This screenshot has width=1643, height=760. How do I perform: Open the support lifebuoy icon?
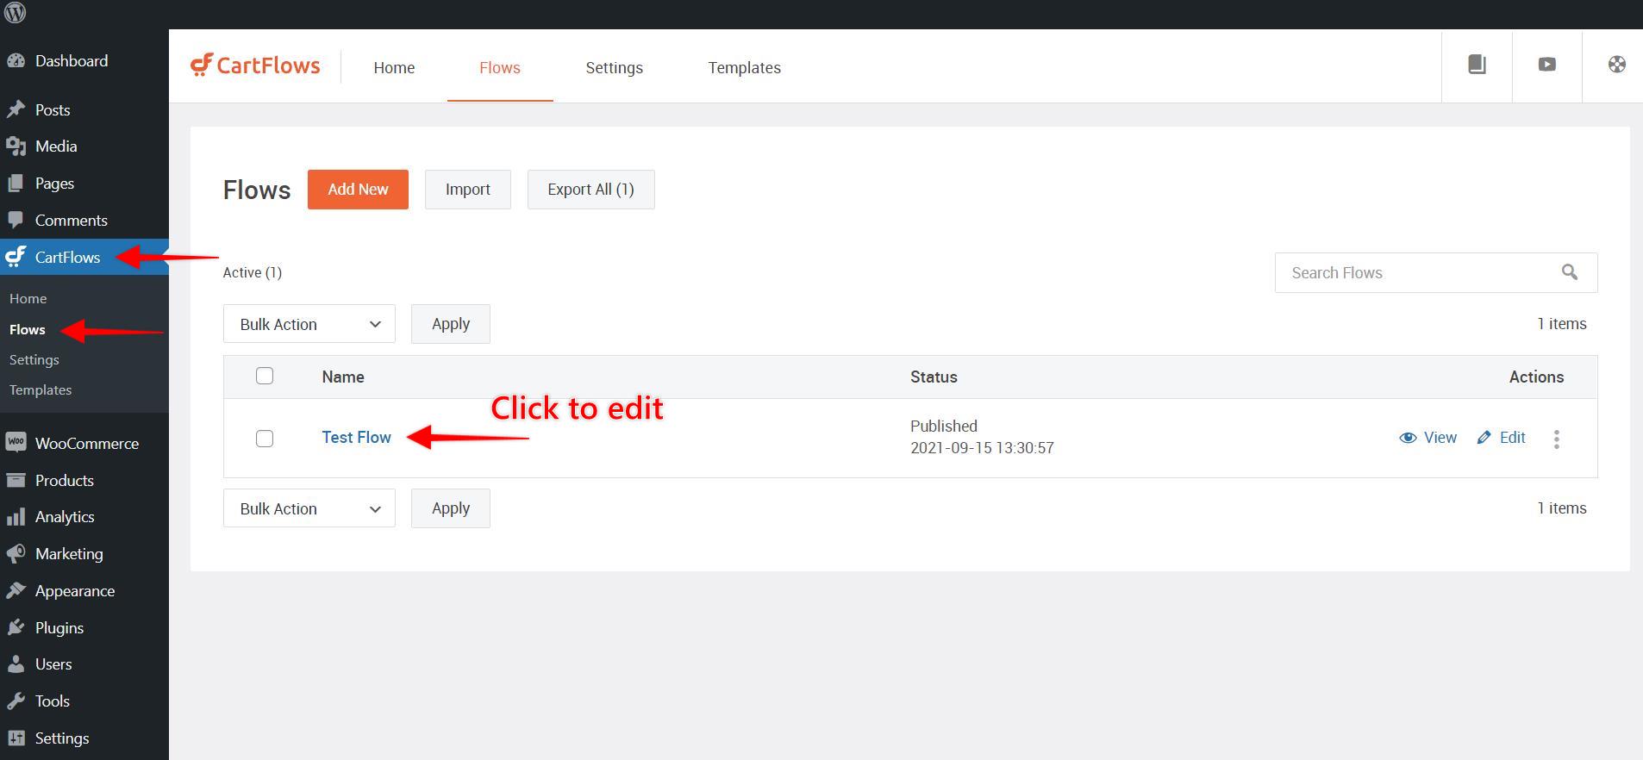(x=1616, y=65)
